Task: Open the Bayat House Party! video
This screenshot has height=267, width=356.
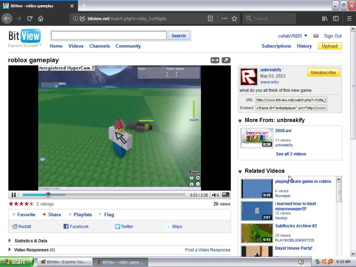Action: pyautogui.click(x=293, y=248)
